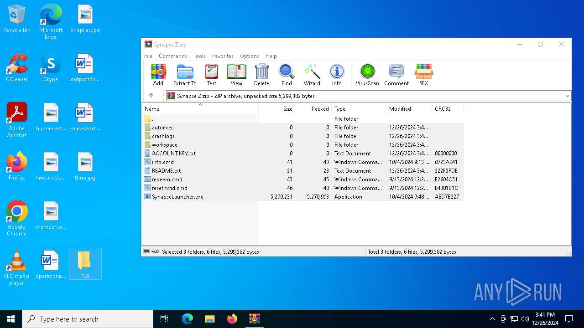Run the Test archive tool
584x328 pixels.
click(x=212, y=75)
